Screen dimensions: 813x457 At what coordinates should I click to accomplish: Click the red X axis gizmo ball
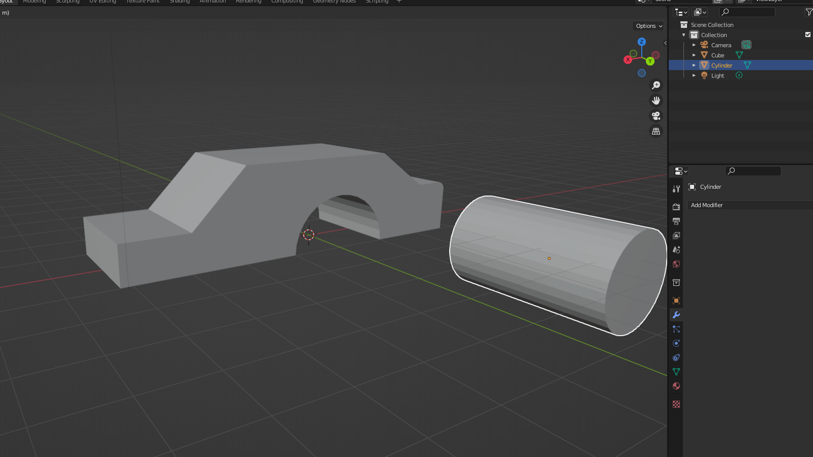point(628,59)
